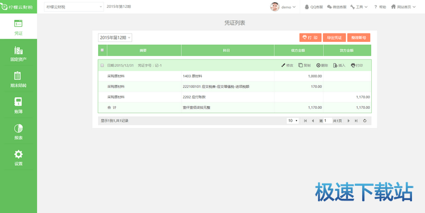This screenshot has width=425, height=213.
Task: Click the 170.00 debit amount cell
Action: click(x=299, y=87)
